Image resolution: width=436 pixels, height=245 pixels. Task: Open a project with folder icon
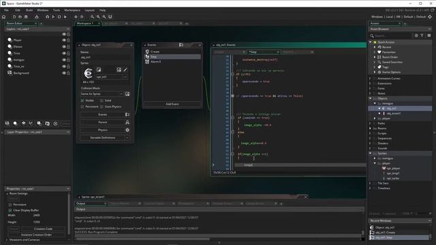click(x=20, y=17)
